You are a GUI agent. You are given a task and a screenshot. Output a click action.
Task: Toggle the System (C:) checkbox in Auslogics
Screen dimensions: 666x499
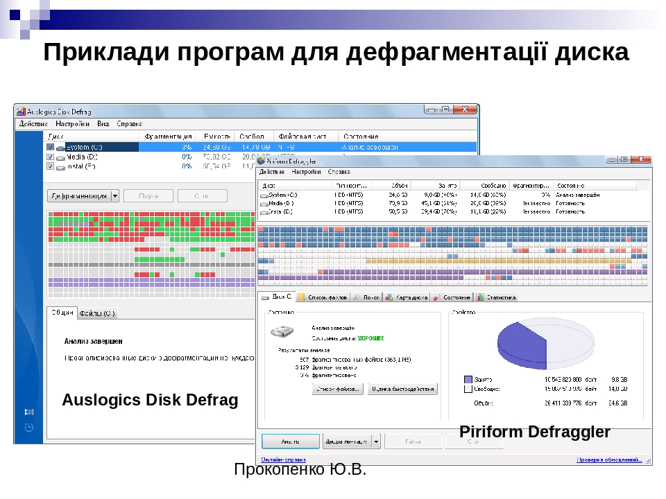click(x=50, y=147)
